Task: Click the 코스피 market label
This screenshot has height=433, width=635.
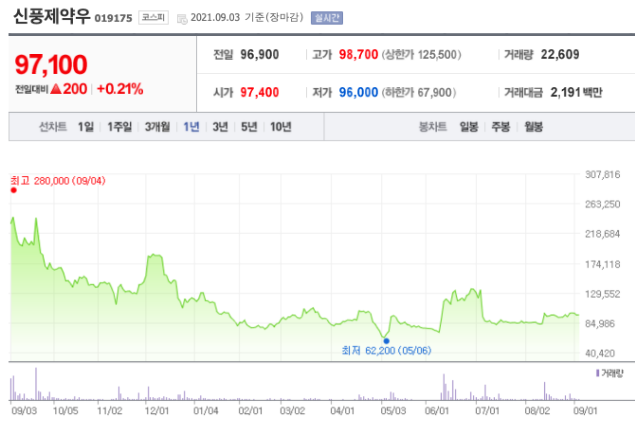Action: tap(154, 17)
